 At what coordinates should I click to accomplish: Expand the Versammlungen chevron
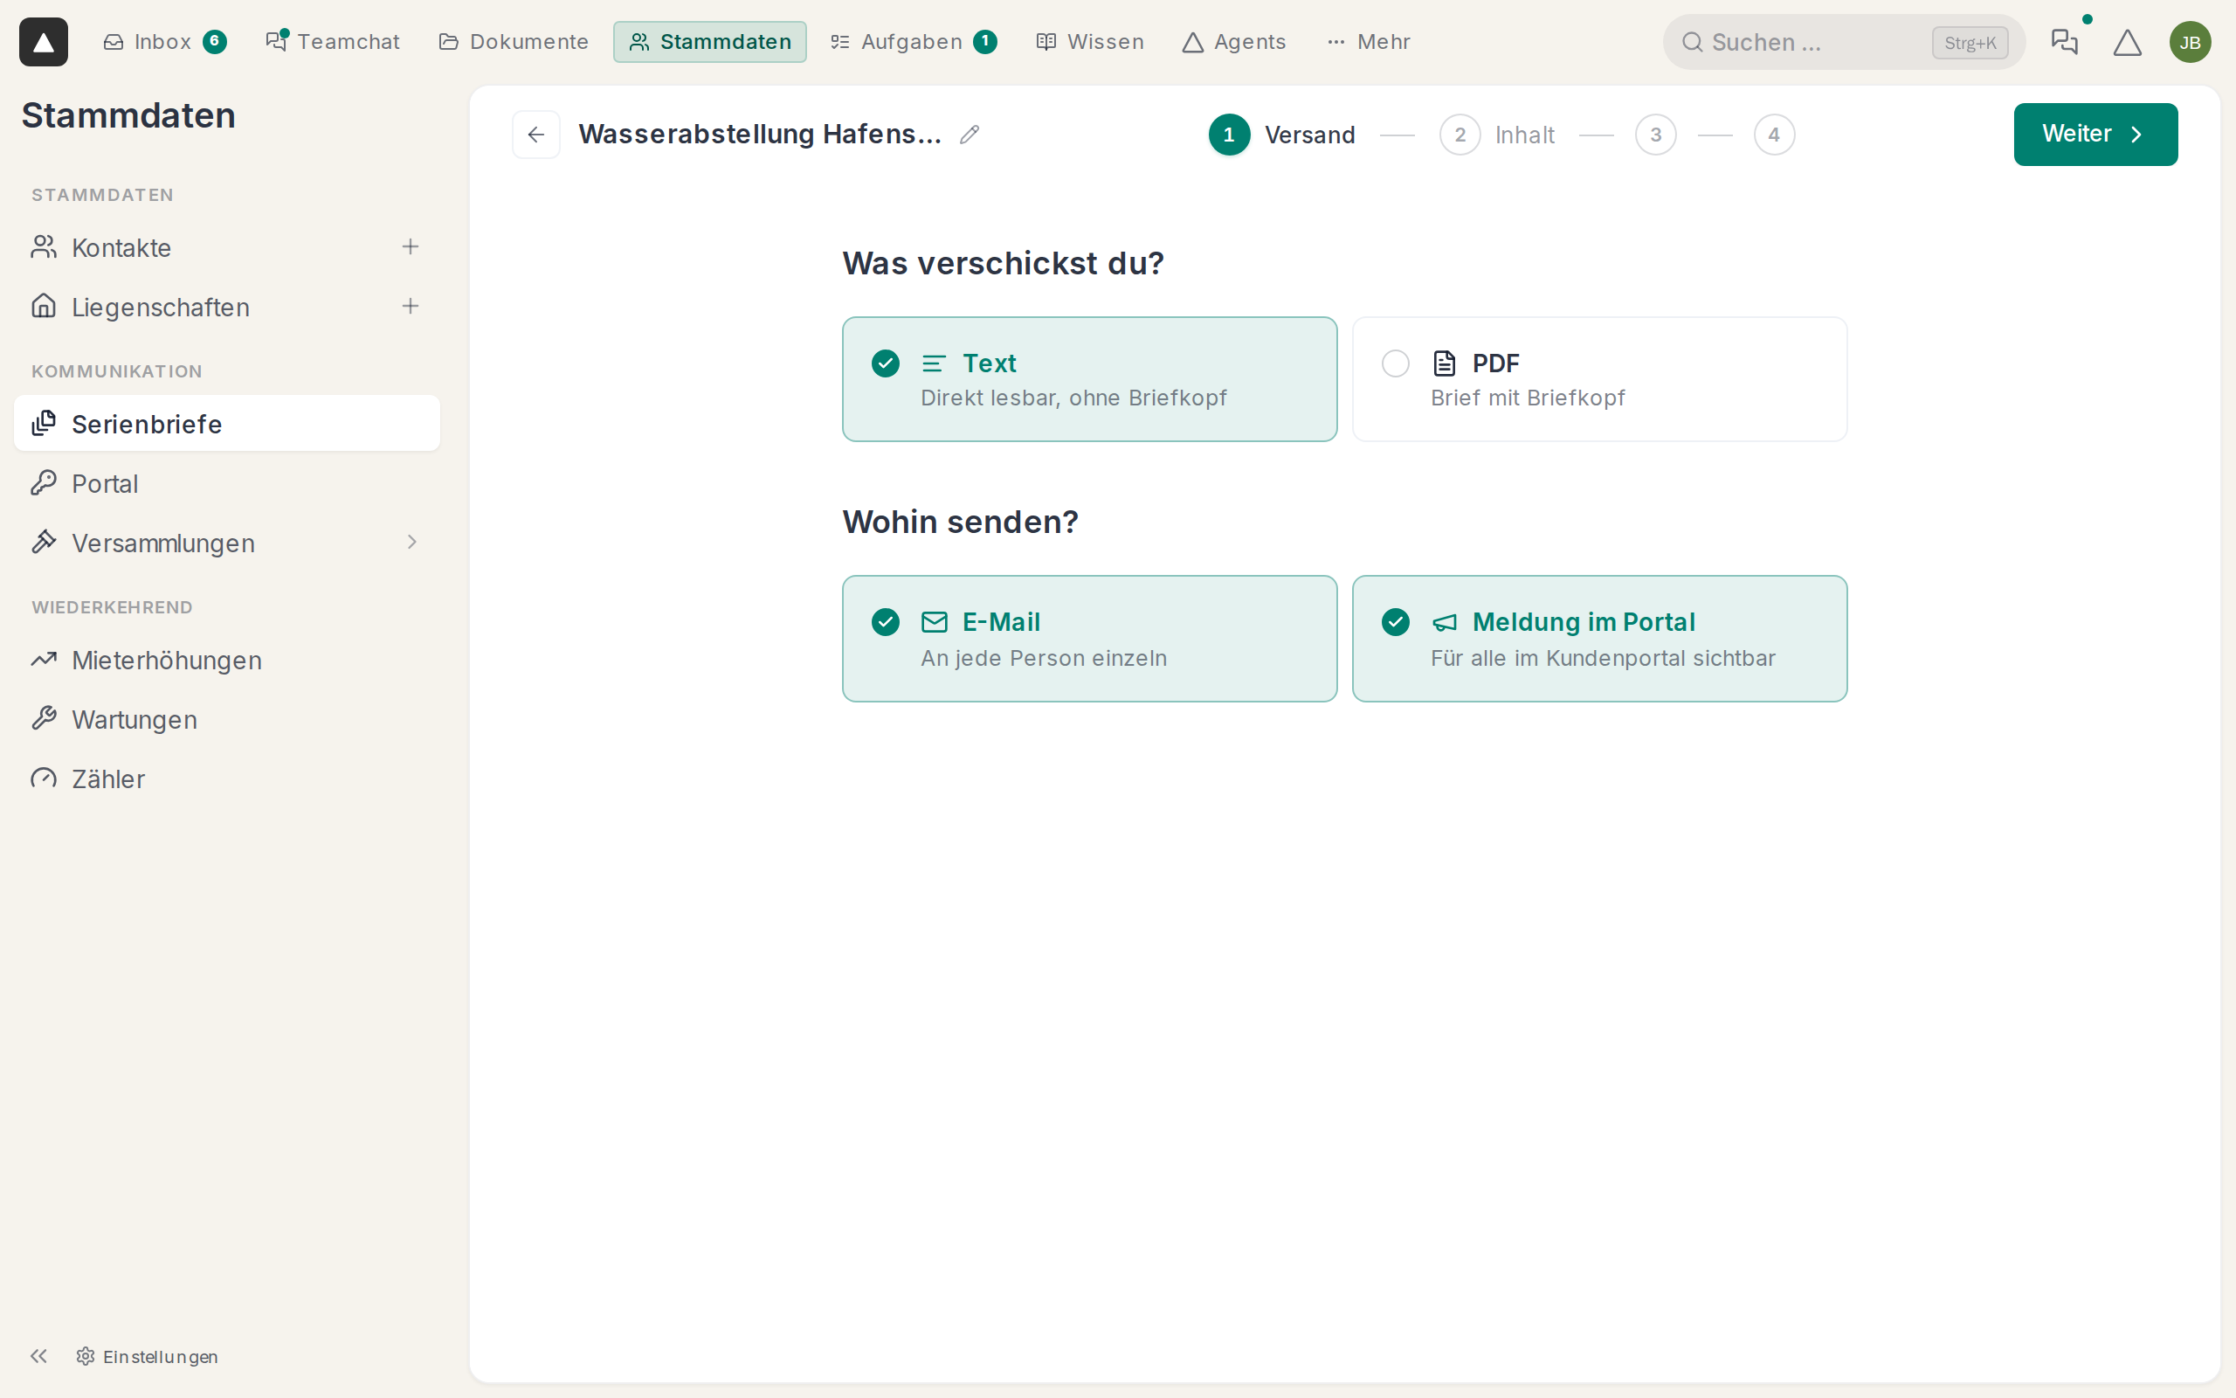412,542
